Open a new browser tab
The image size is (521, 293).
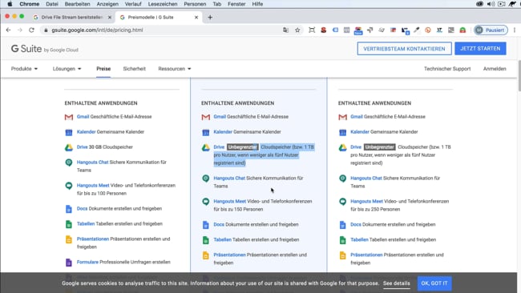point(210,18)
